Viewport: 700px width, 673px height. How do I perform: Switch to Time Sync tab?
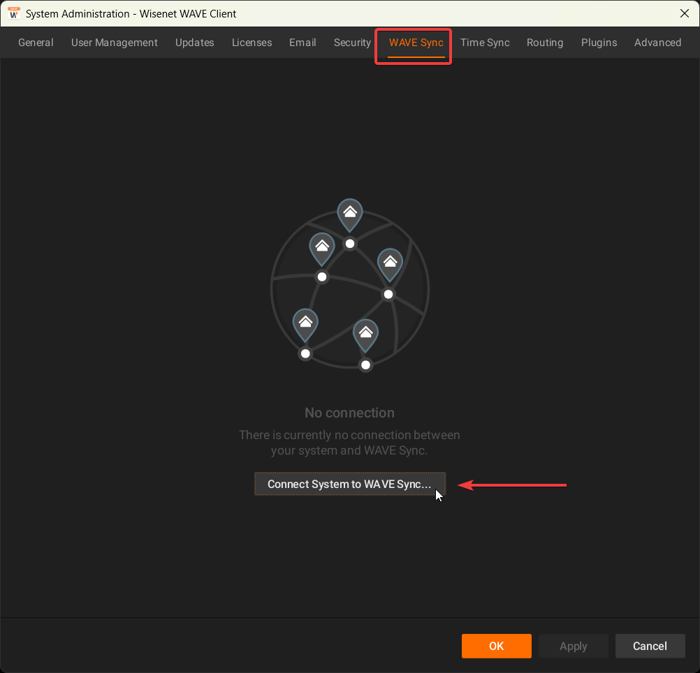485,43
